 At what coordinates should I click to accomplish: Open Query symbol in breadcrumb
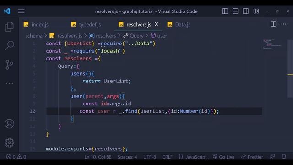[x=133, y=36]
